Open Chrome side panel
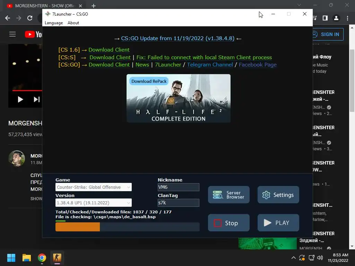 pos(325,18)
